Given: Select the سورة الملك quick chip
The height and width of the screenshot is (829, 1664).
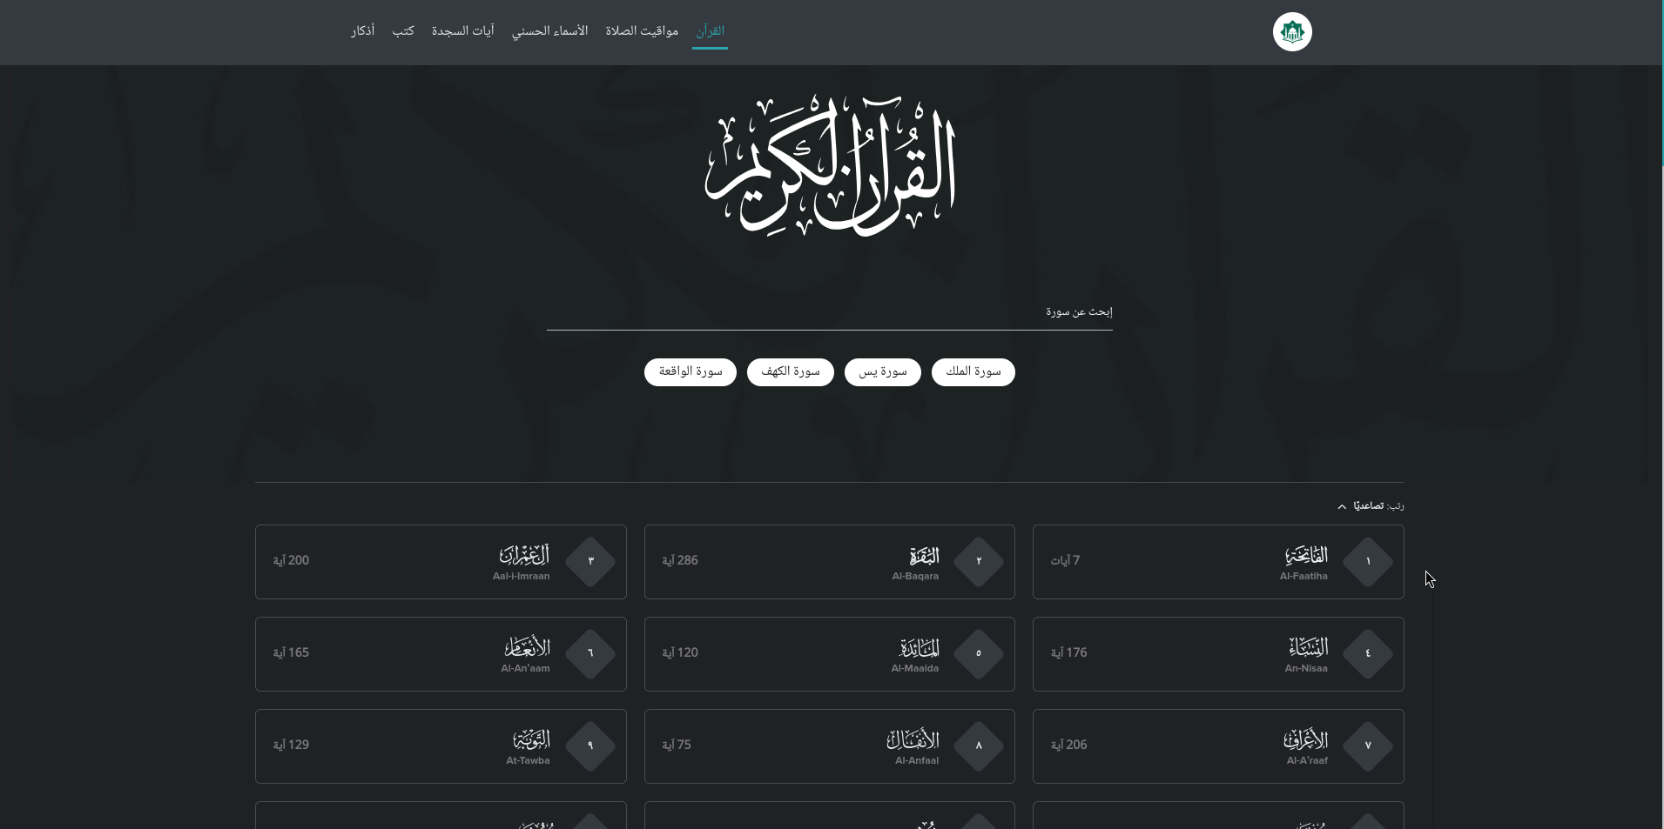Looking at the screenshot, I should pos(973,372).
